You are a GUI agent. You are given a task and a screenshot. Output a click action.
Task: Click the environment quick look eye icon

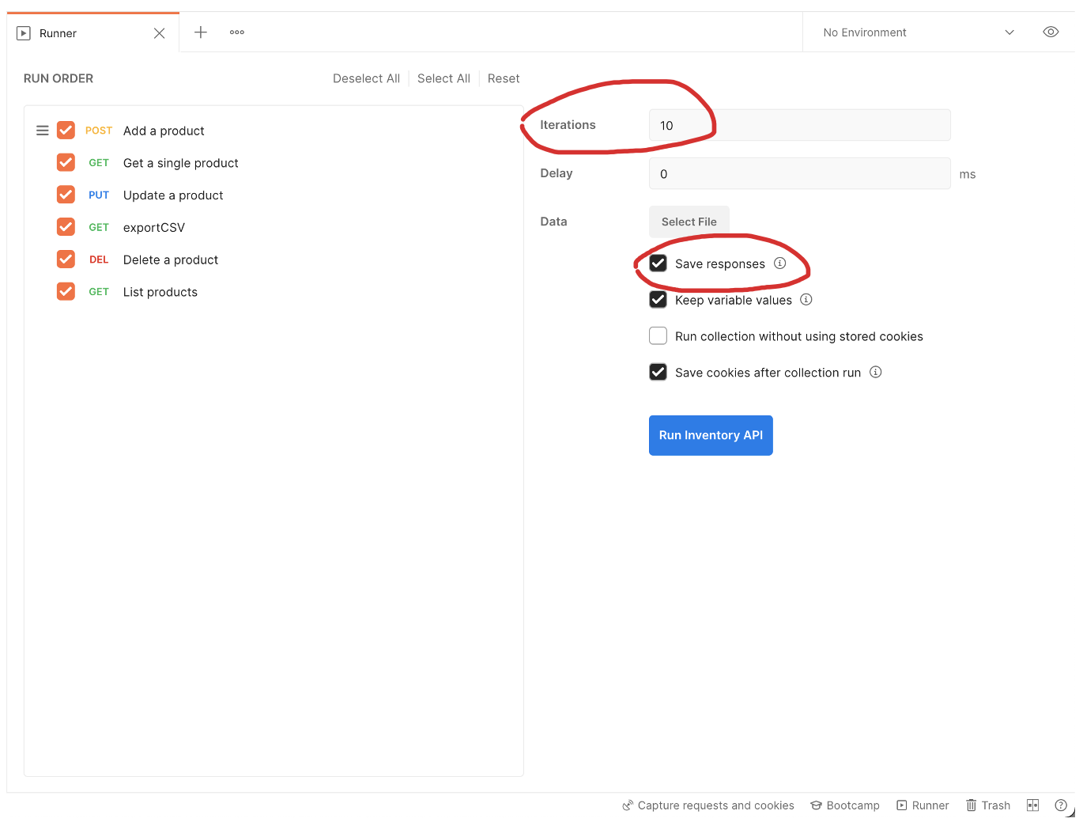tap(1051, 32)
